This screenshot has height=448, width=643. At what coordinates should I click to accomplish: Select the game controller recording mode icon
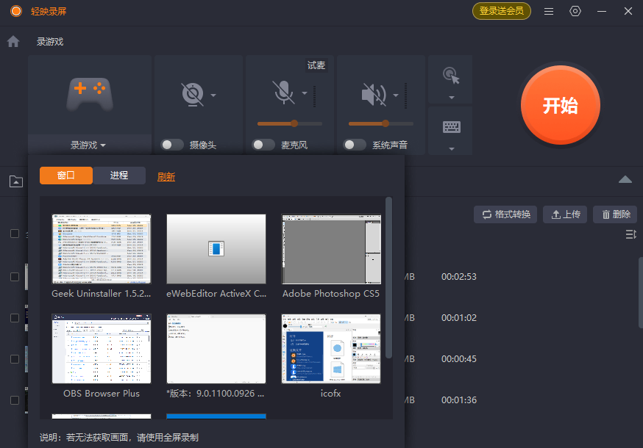click(x=88, y=94)
